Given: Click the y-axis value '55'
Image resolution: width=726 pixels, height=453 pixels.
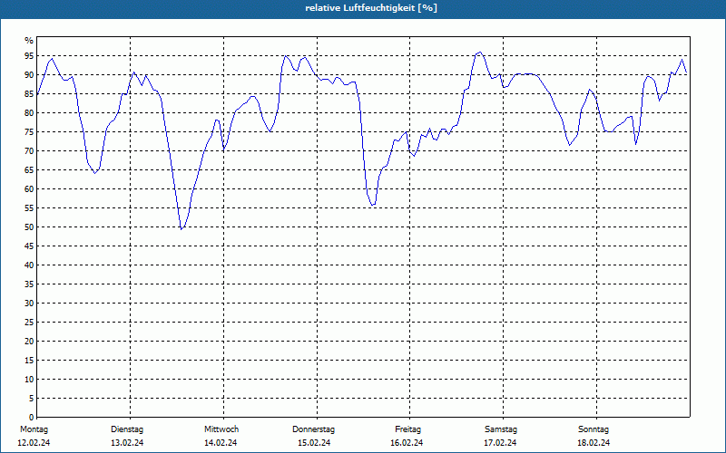Looking at the screenshot, I should (29, 208).
